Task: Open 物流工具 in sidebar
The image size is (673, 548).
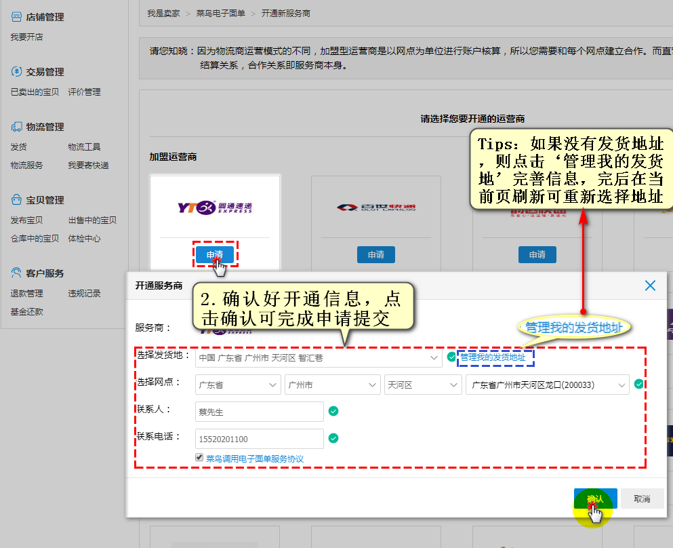Action: click(x=84, y=147)
